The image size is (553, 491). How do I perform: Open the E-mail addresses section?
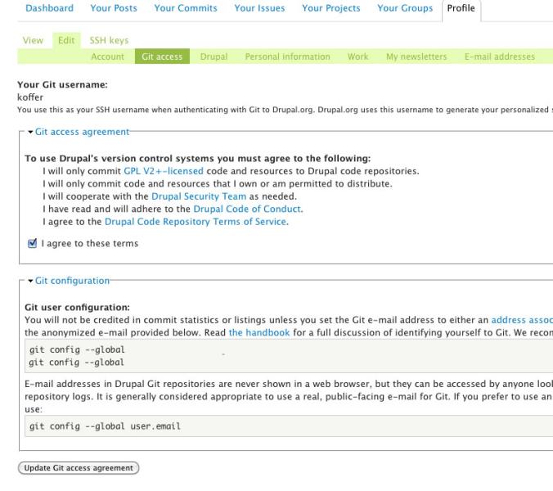click(x=500, y=56)
